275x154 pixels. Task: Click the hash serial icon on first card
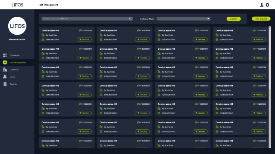point(80,31)
